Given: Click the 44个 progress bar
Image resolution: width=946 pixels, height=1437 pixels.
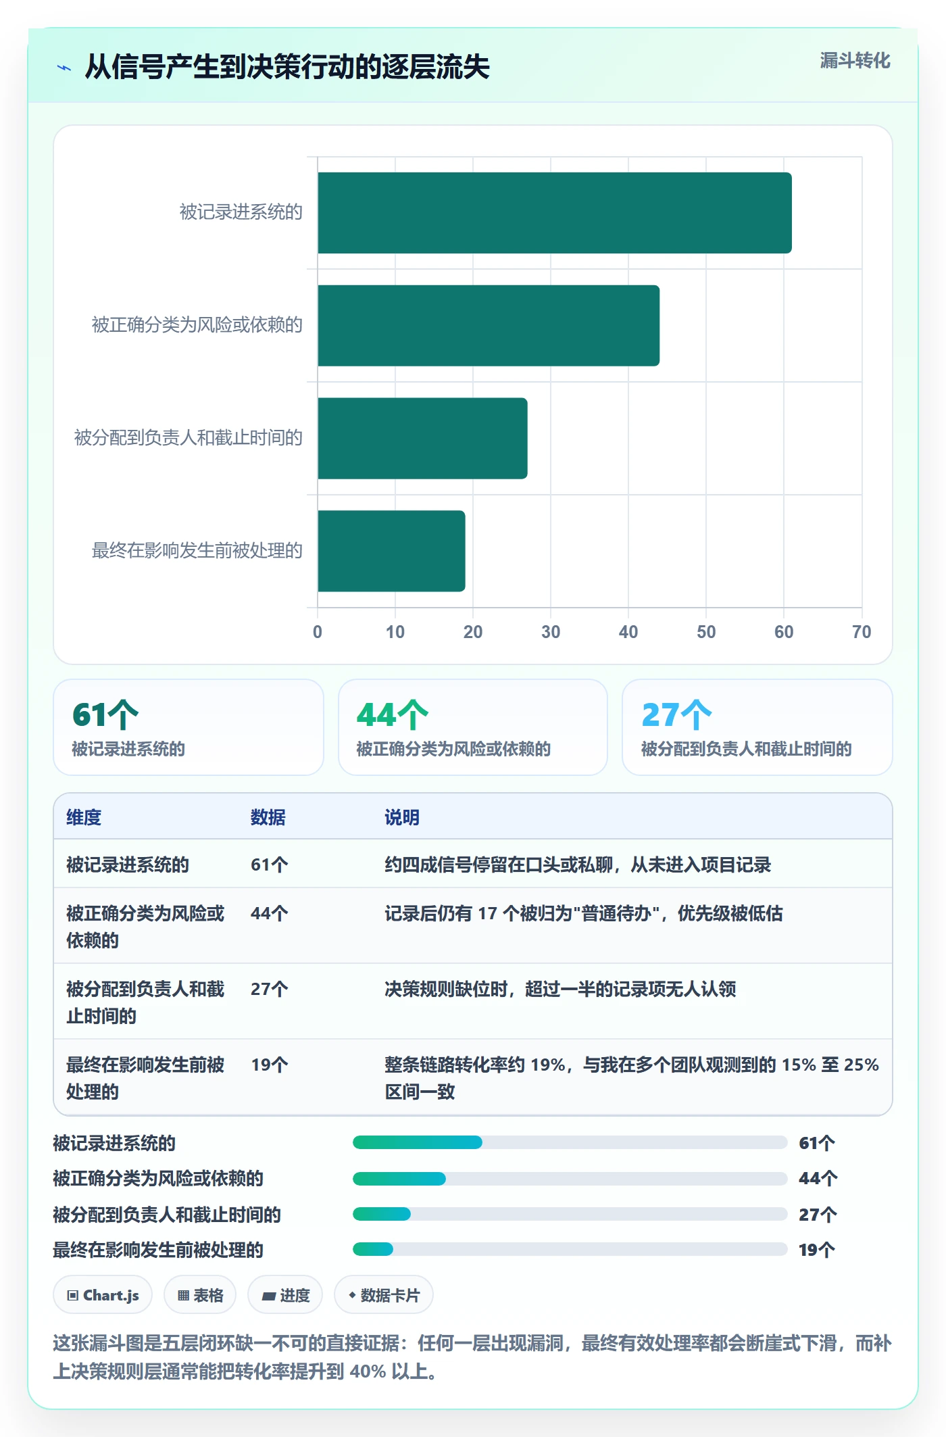Looking at the screenshot, I should [570, 1179].
